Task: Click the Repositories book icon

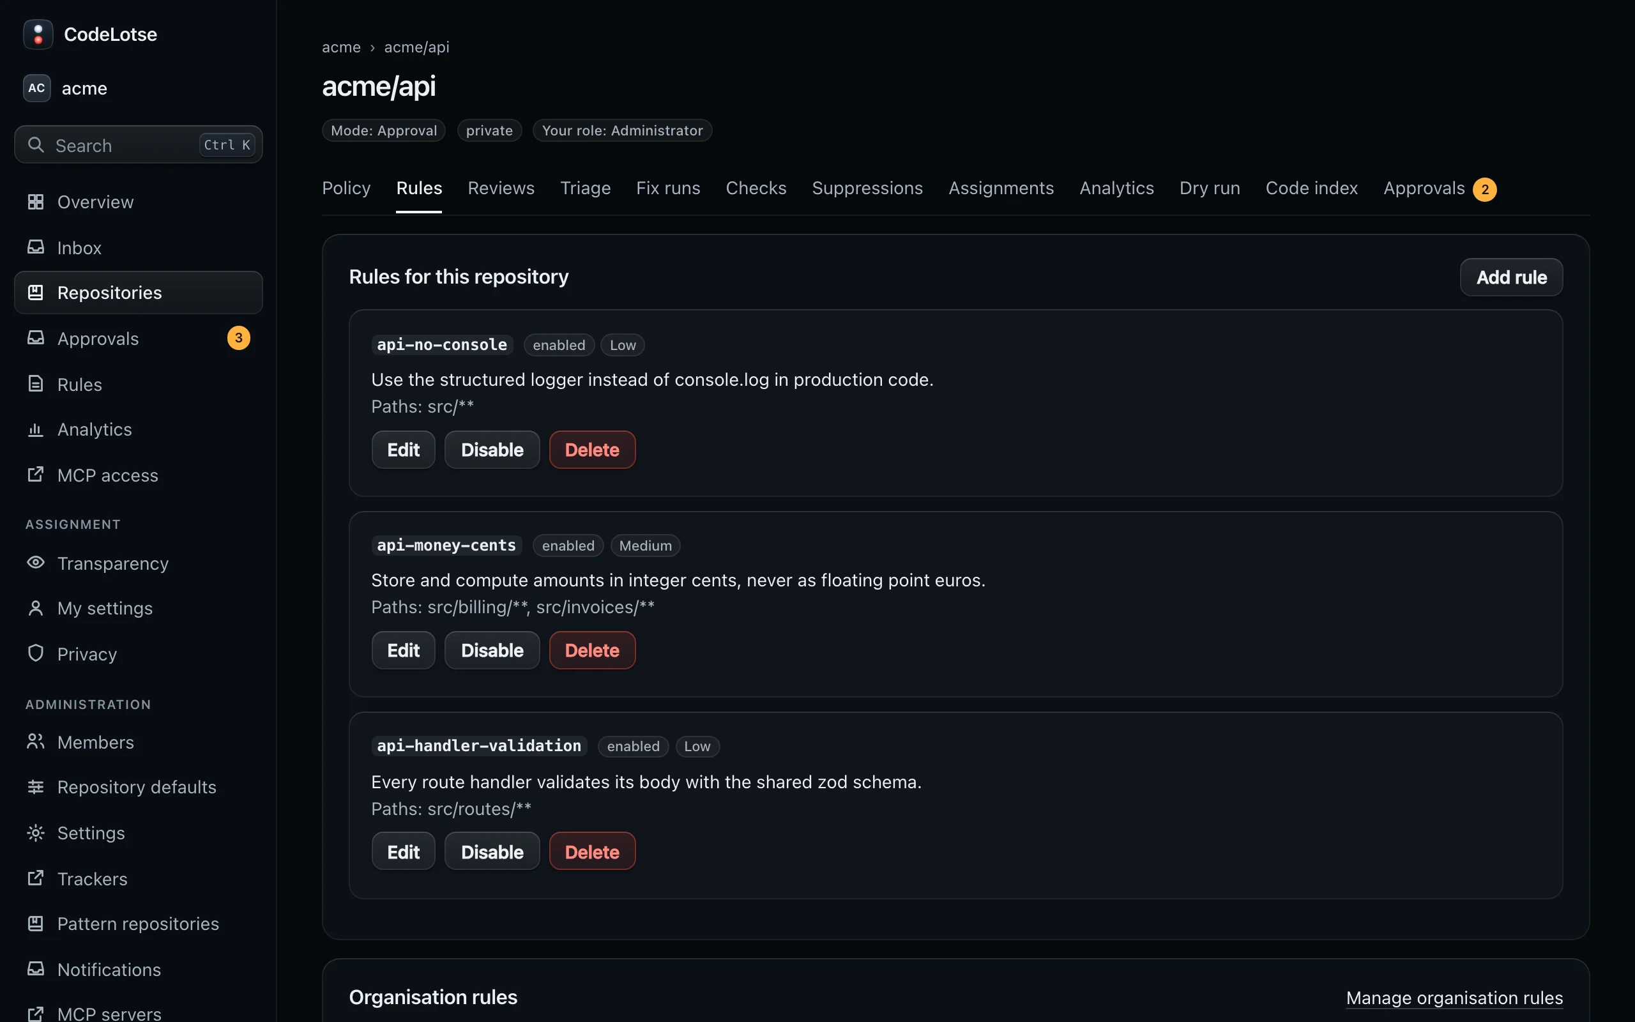Action: click(x=36, y=293)
